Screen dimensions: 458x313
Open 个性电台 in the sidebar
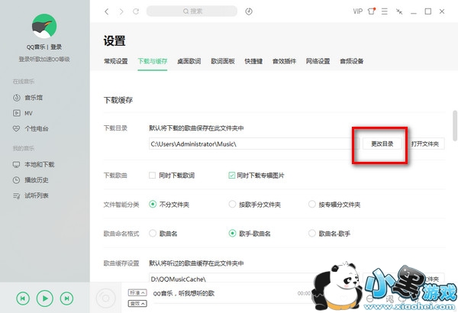point(31,128)
